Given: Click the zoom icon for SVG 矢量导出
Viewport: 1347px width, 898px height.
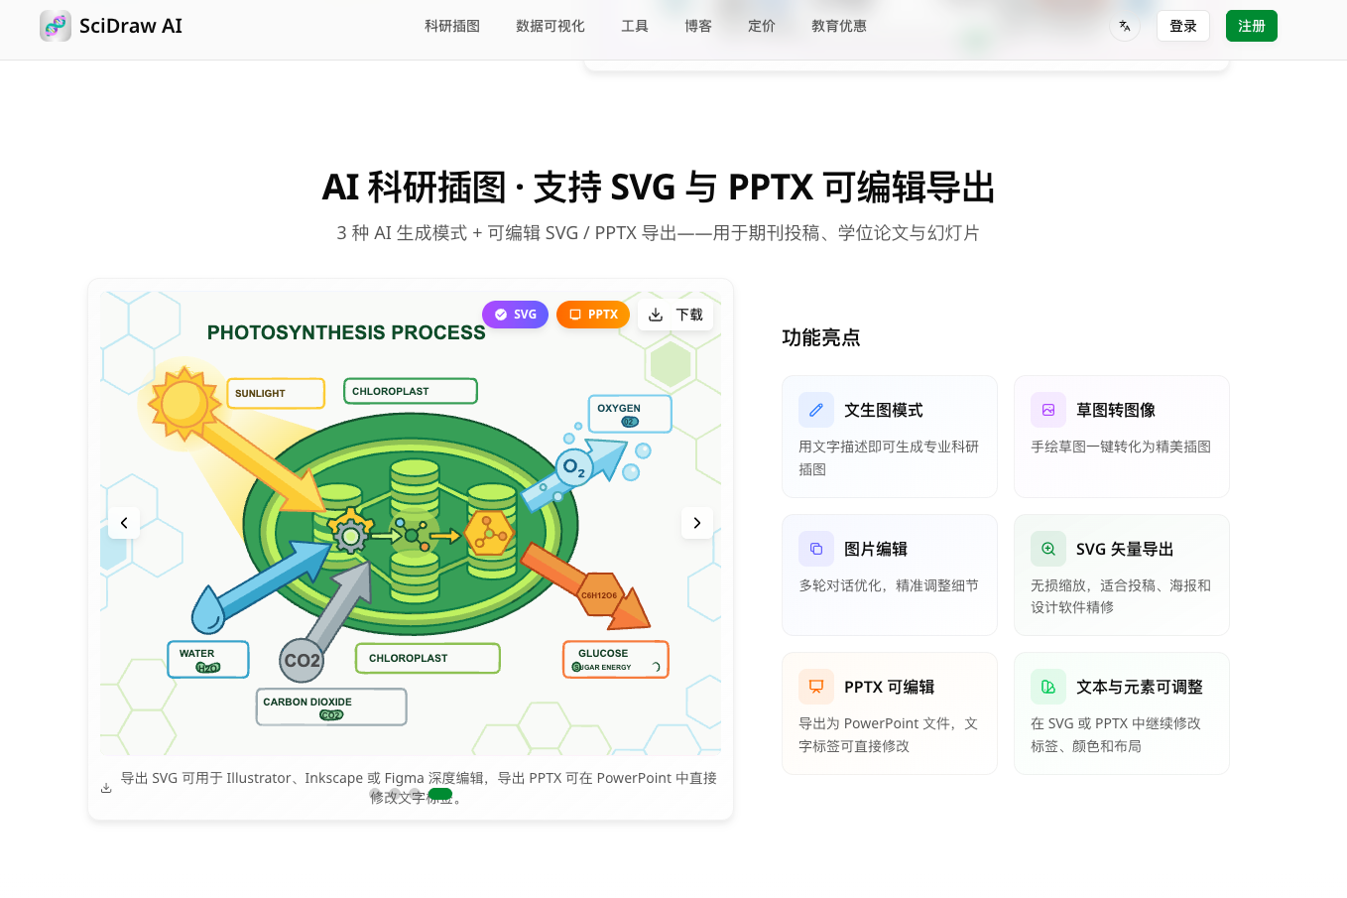Looking at the screenshot, I should click(1048, 549).
